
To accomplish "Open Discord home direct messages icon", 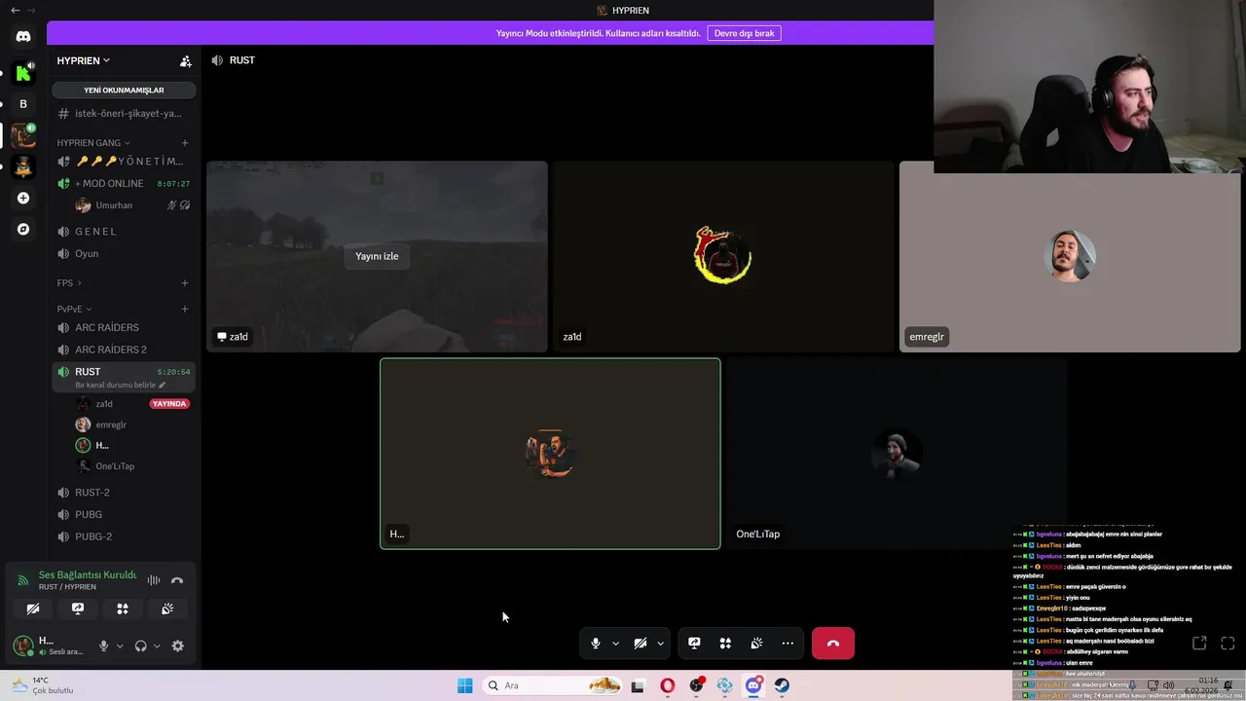I will pos(23,36).
